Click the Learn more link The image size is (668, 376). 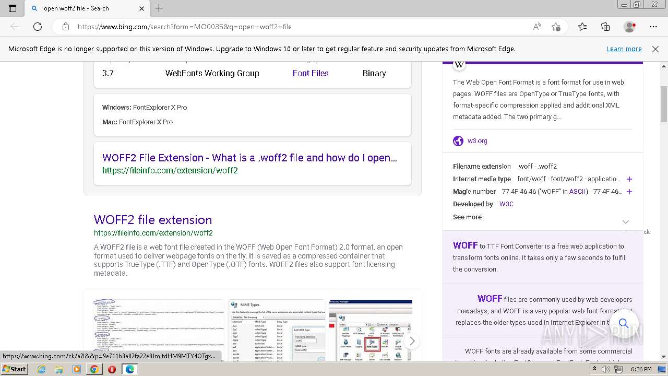coord(624,49)
